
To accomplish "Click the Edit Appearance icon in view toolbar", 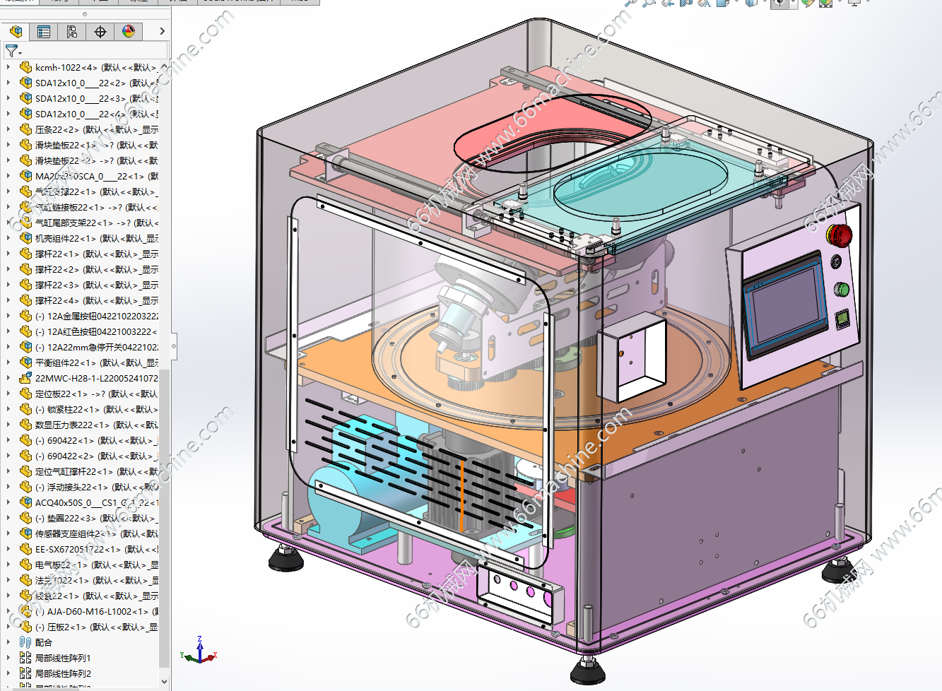I will [x=807, y=3].
